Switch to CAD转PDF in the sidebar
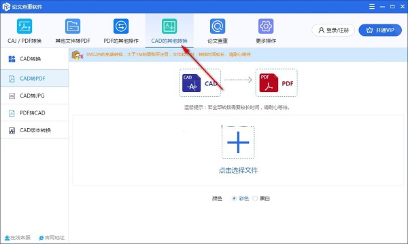Screen dimensions: 408x244 35,79
